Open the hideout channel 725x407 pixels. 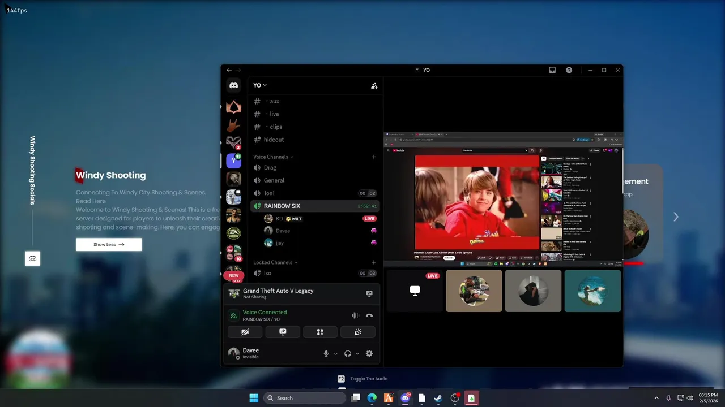tap(315, 140)
